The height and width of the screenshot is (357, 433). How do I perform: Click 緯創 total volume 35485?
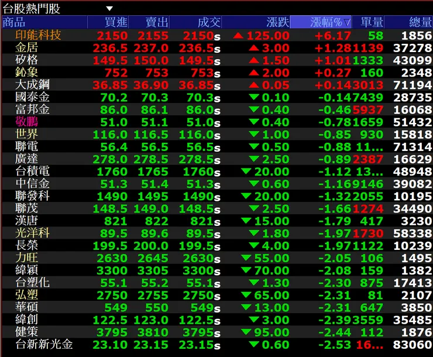pyautogui.click(x=413, y=320)
